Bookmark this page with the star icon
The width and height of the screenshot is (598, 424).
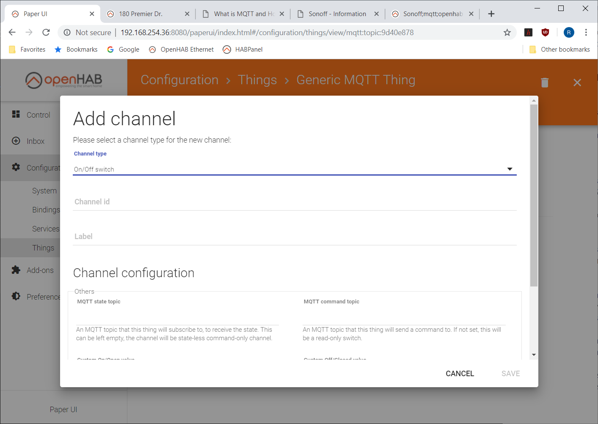507,33
